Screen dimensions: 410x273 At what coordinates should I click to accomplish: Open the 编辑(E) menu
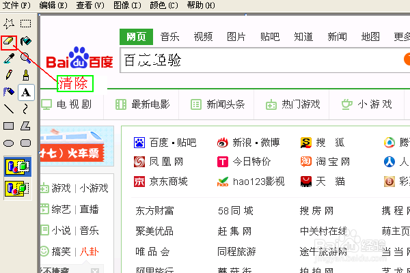53,5
